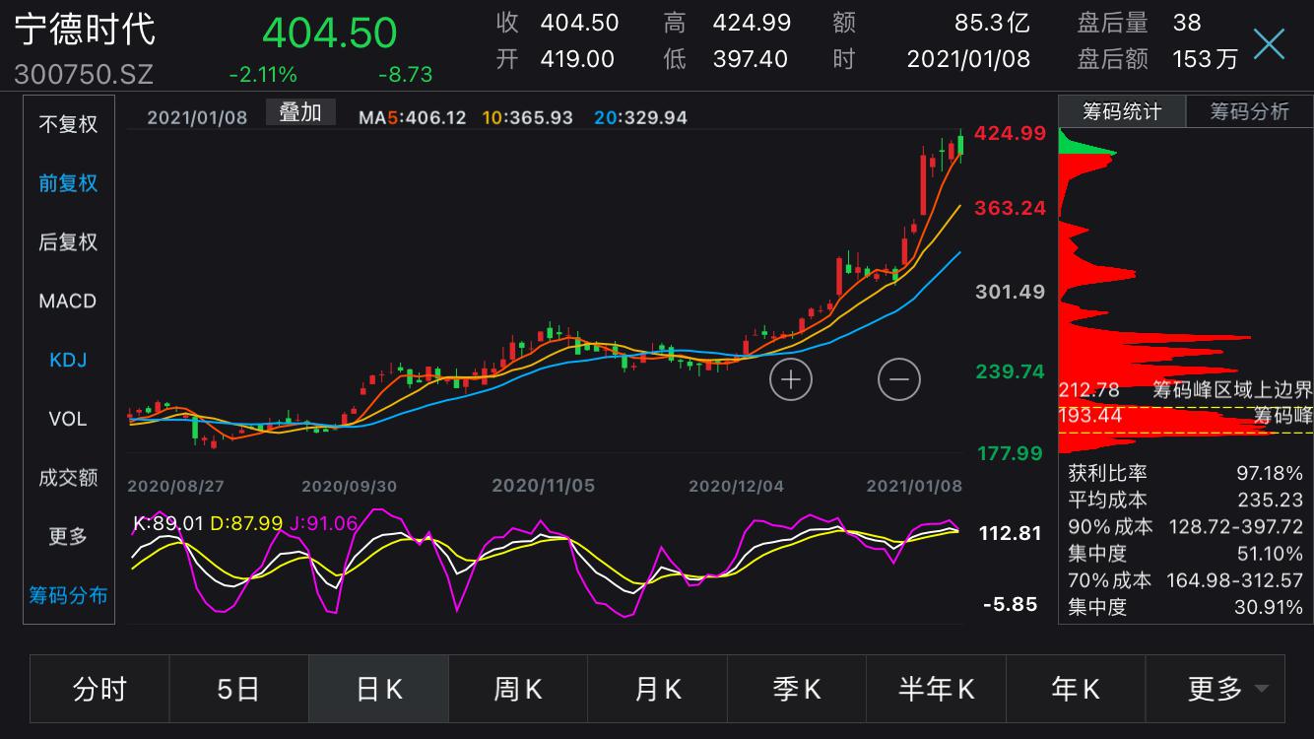Click the percent change -2.11%
Viewport: 1314px width, 739px height.
[263, 75]
